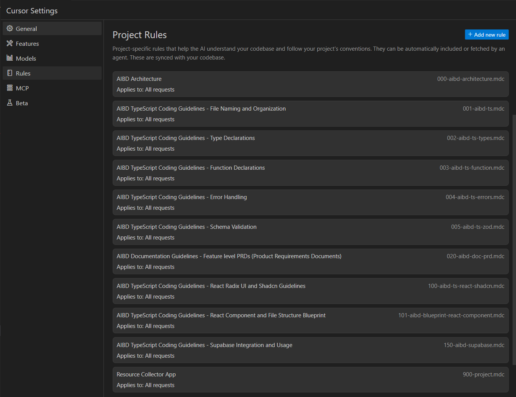Switch to the Models settings section

tap(26, 58)
